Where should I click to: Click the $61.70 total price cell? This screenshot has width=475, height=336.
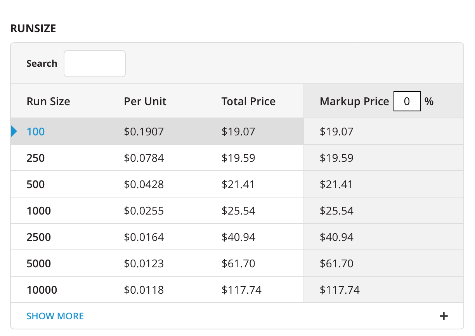point(238,264)
